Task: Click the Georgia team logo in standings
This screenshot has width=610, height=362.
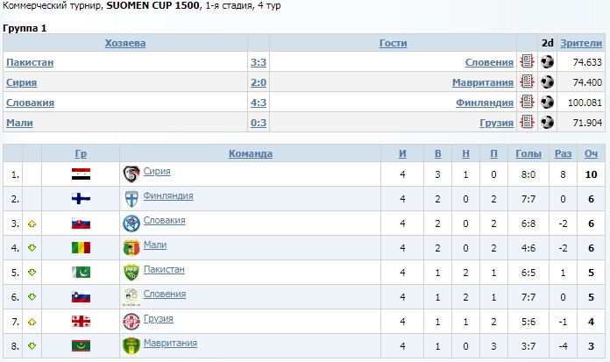Action: (x=131, y=322)
